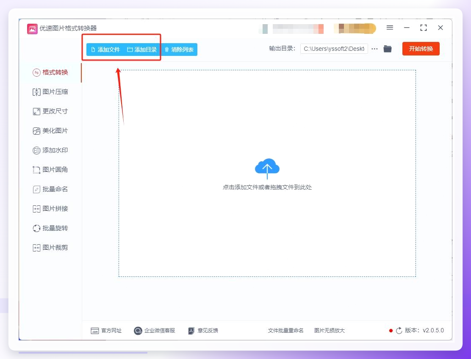Switch to 更改尺寸 in sidebar

coord(50,111)
